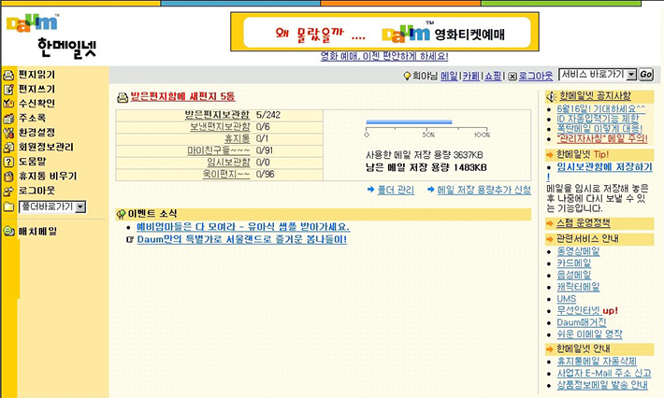Click 카페 link in top bar

(471, 76)
